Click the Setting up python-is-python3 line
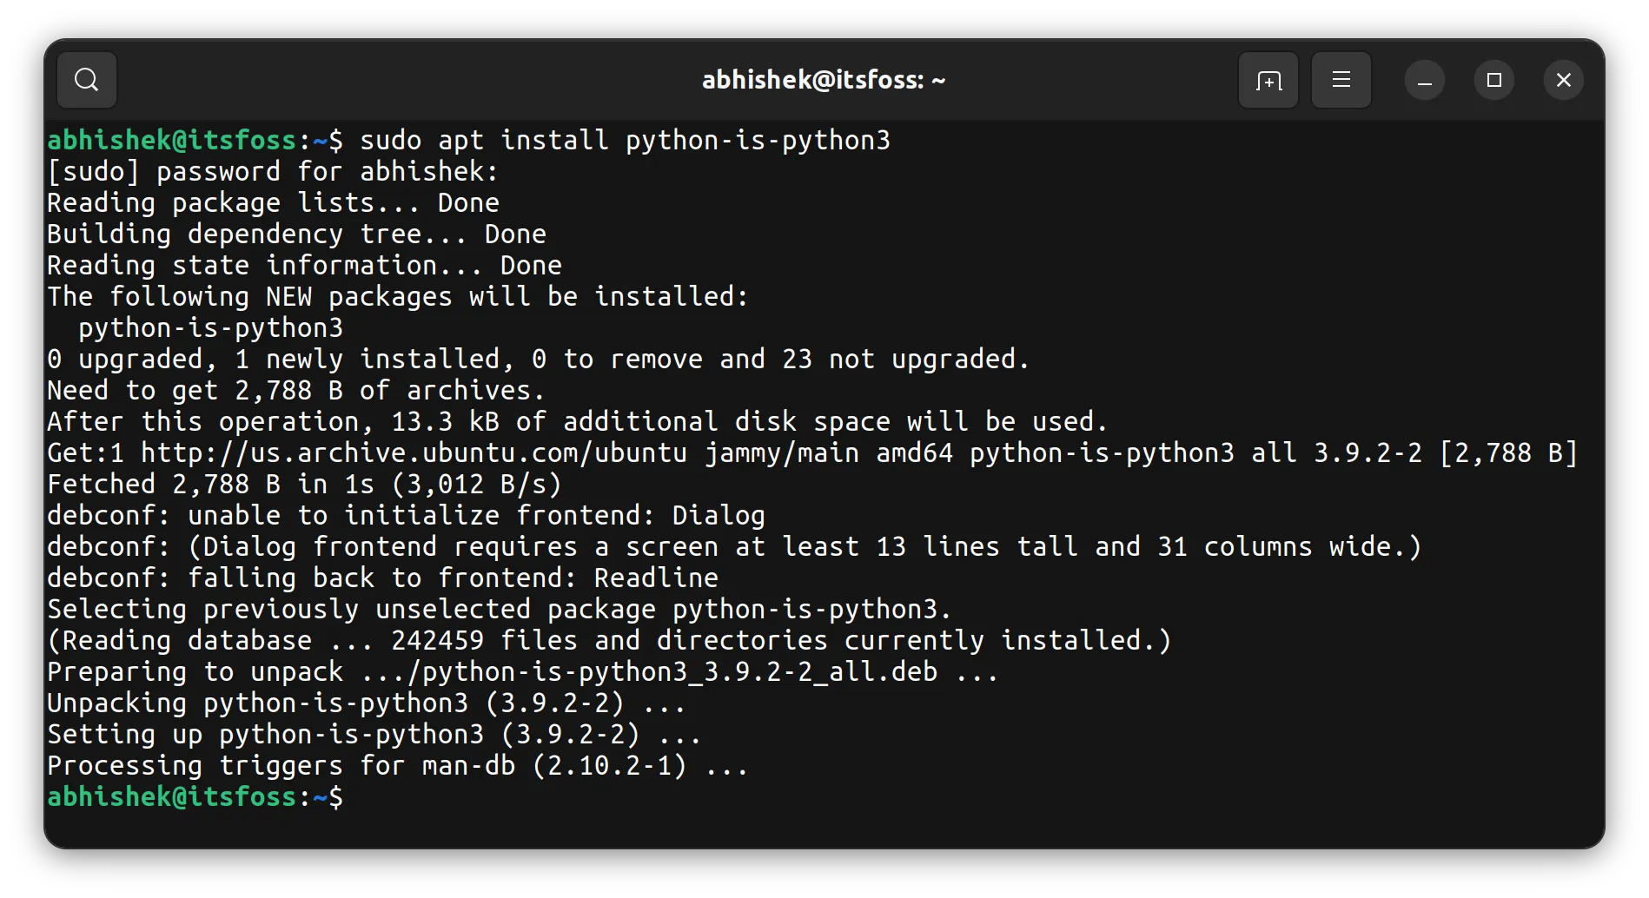Screen dimensions: 1649x898 pyautogui.click(x=374, y=733)
